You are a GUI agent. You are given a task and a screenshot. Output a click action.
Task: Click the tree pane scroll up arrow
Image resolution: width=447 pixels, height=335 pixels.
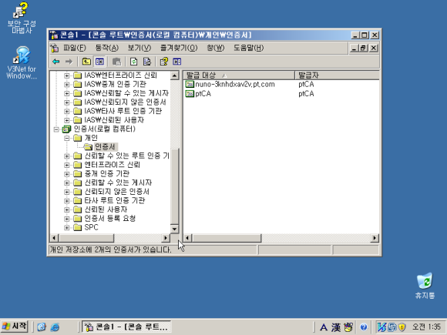point(174,75)
